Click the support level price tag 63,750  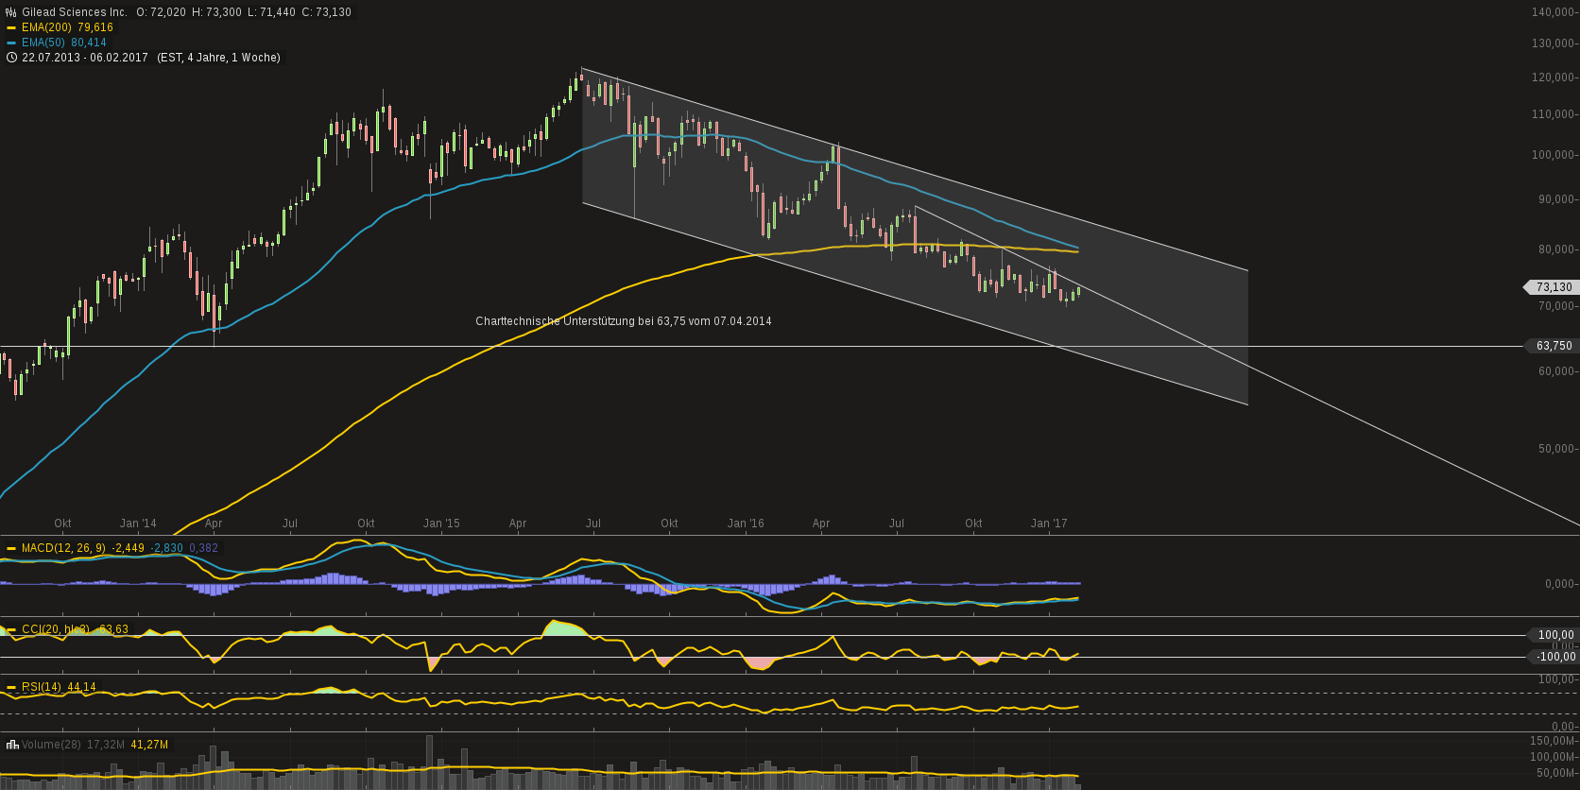(1554, 346)
